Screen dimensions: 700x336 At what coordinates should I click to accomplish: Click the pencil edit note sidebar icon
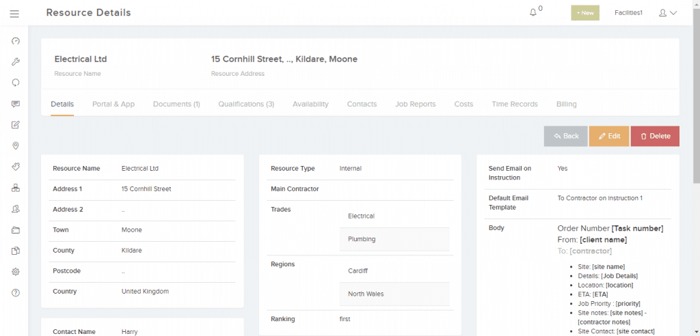[x=15, y=125]
